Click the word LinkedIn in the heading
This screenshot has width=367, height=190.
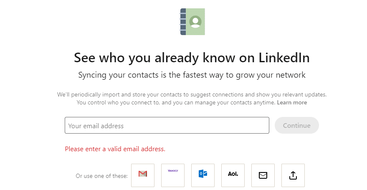(x=284, y=58)
